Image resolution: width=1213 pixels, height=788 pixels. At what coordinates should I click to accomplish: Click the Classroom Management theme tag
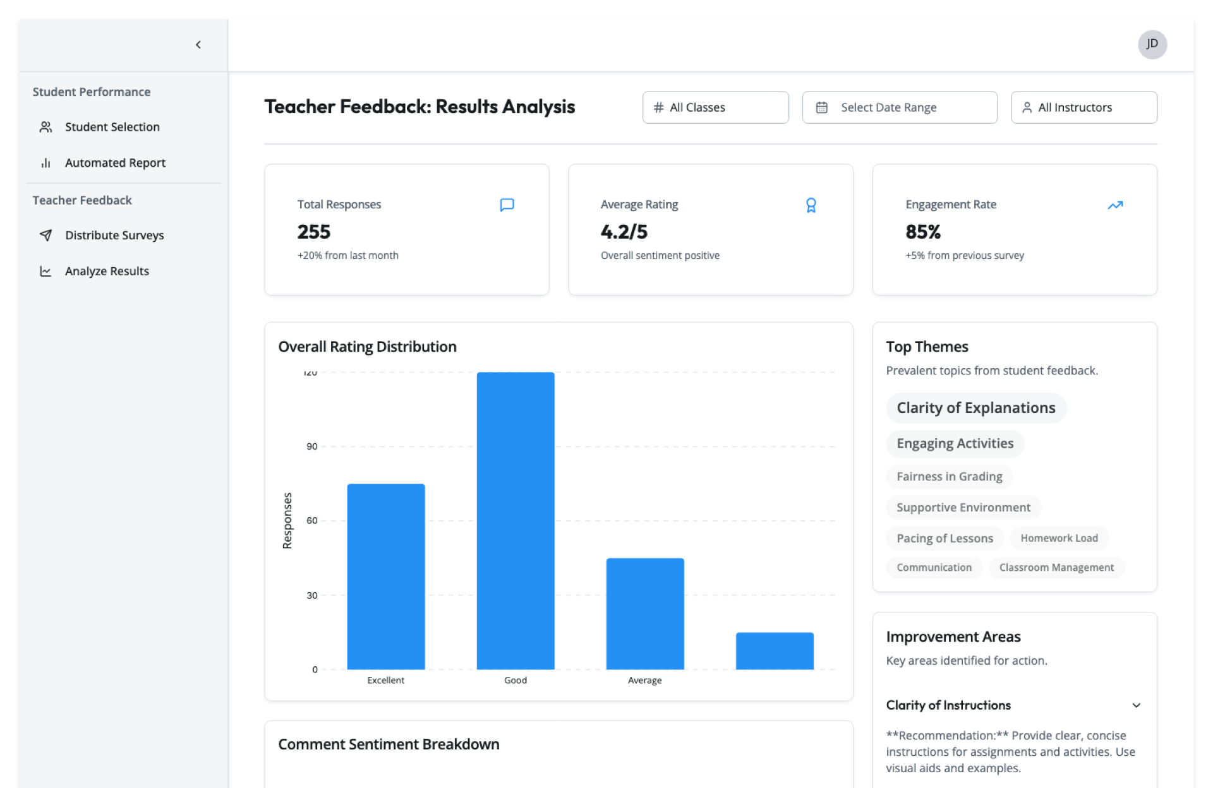[x=1056, y=568]
